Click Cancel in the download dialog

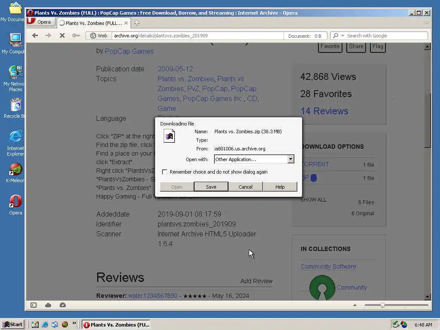245,187
